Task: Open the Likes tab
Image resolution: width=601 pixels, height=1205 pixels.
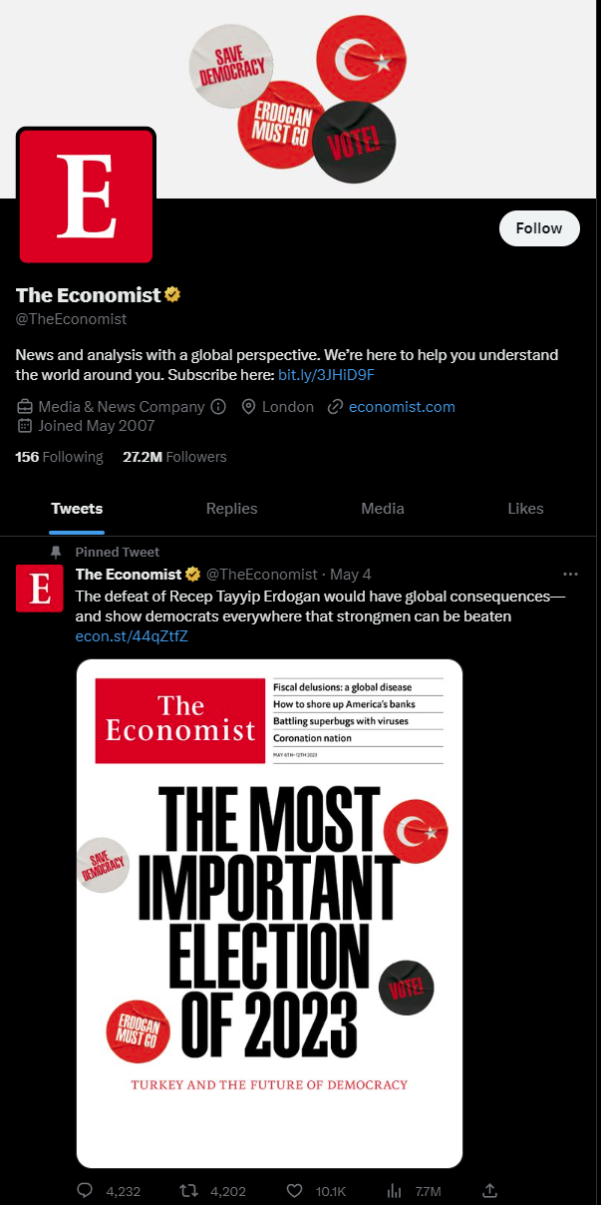Action: tap(525, 509)
